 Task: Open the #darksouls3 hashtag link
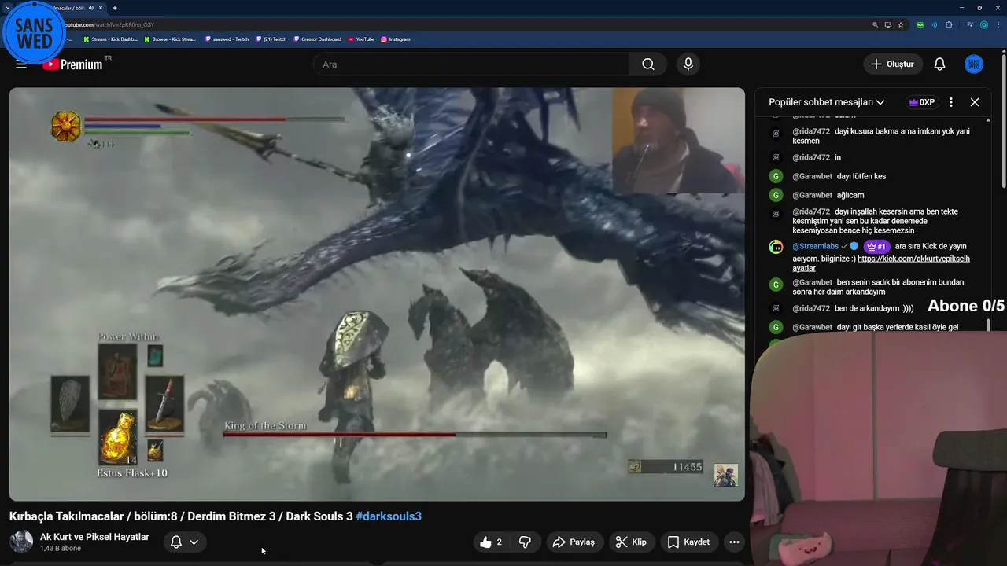coord(389,516)
